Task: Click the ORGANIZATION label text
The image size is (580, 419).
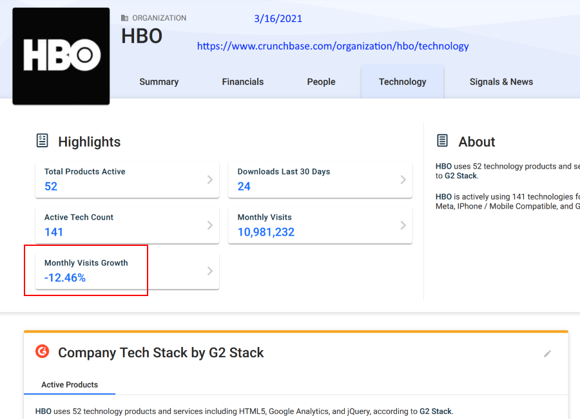Action: [159, 18]
